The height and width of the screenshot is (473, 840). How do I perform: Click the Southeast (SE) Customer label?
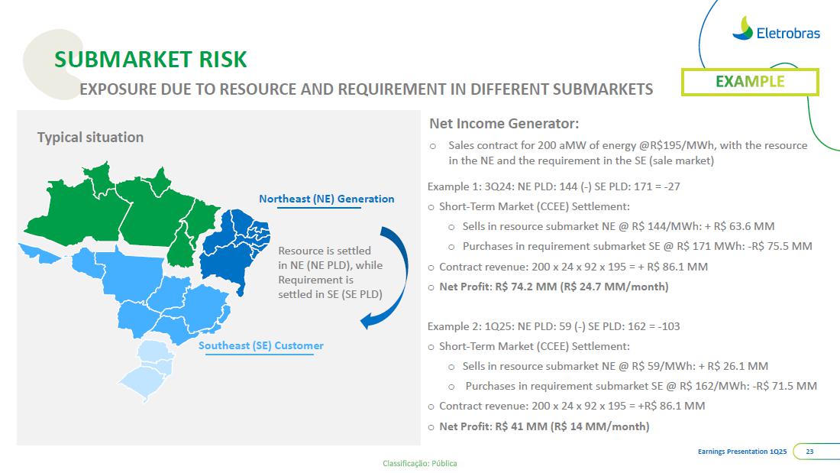[x=261, y=345]
